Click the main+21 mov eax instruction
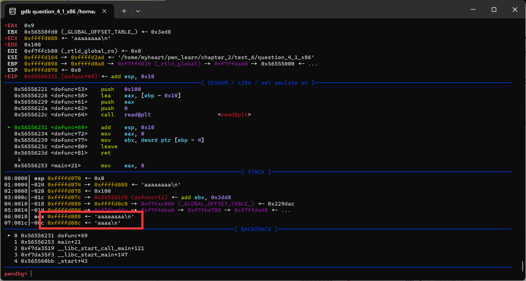 pos(79,166)
